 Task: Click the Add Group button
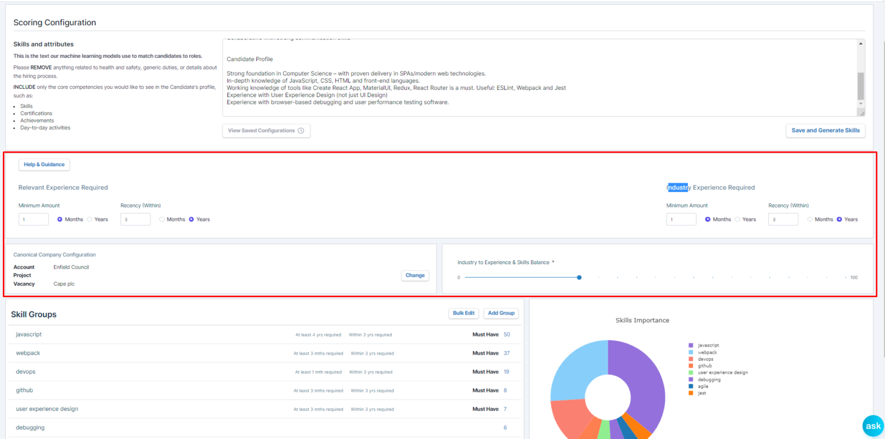coord(501,313)
